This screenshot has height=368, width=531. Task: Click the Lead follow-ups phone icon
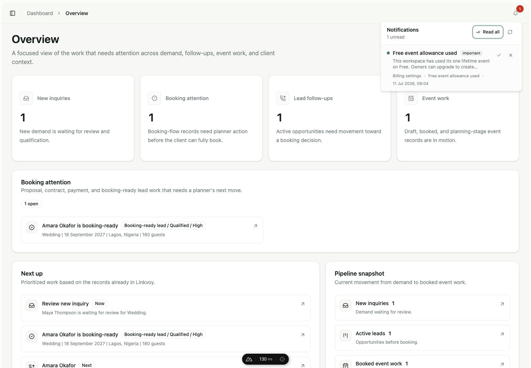click(283, 98)
